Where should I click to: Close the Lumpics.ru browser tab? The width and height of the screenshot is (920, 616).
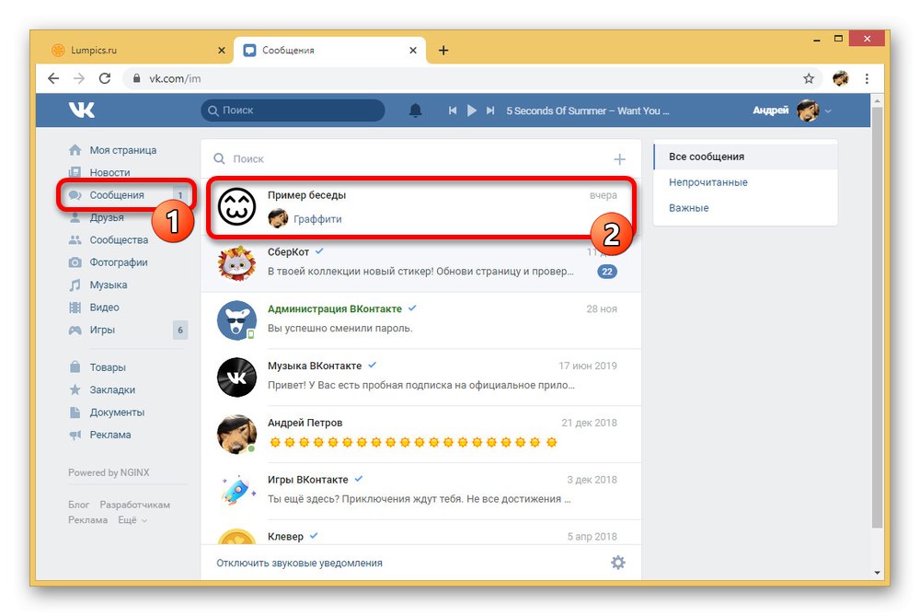(221, 51)
